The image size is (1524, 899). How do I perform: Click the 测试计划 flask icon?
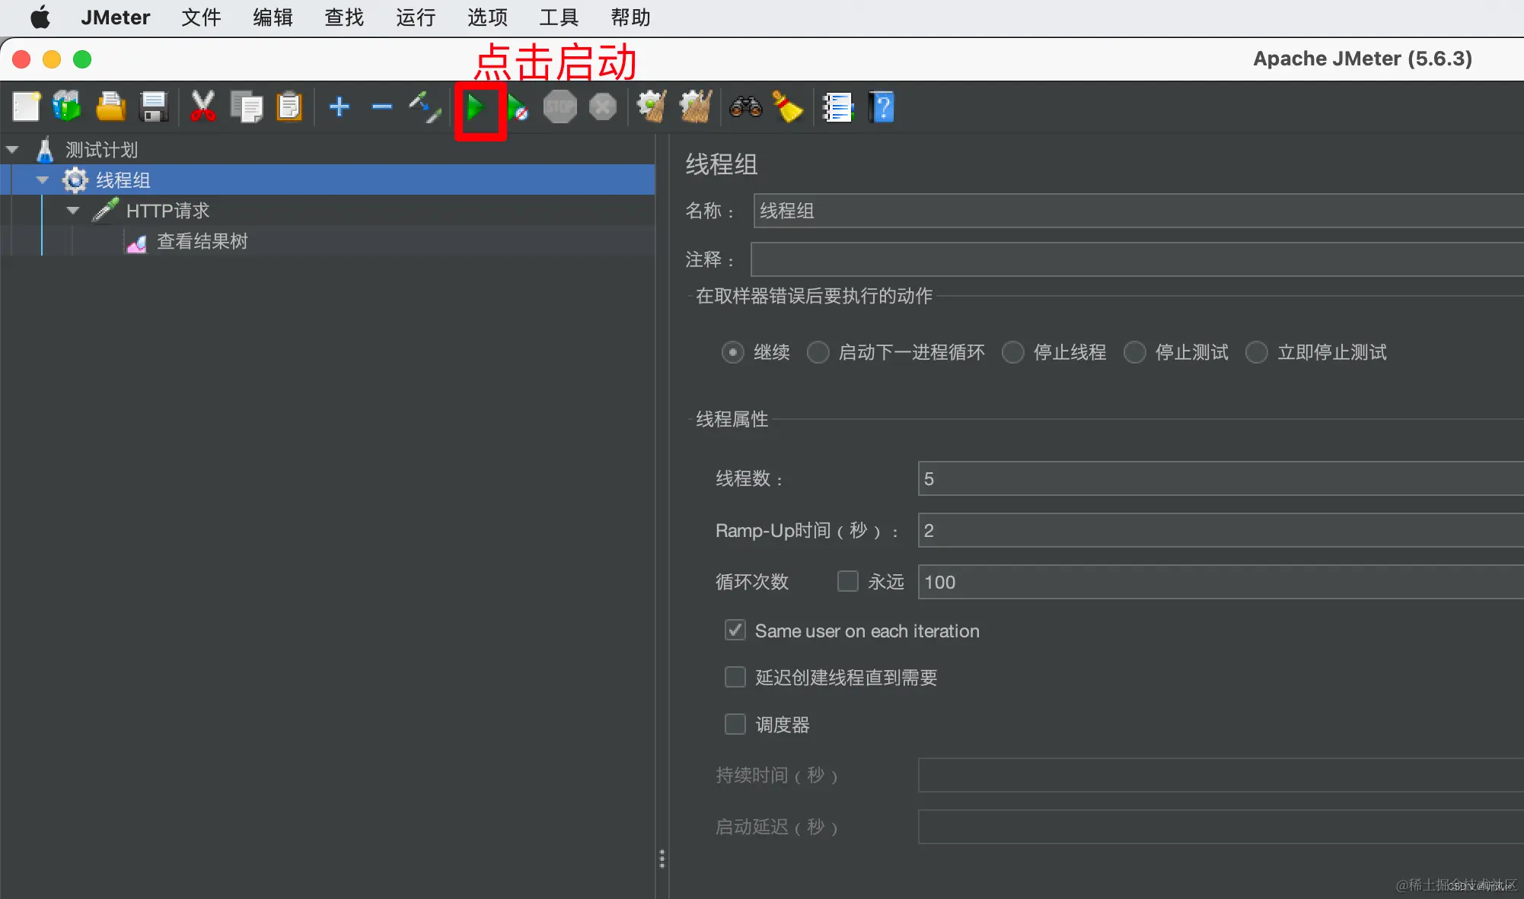tap(45, 150)
